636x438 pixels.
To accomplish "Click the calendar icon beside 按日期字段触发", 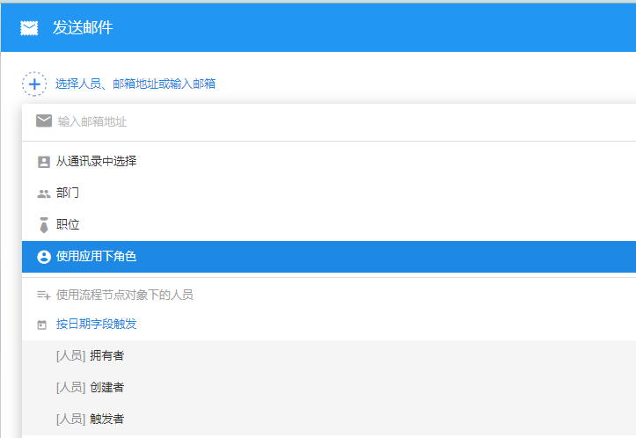I will coord(41,325).
